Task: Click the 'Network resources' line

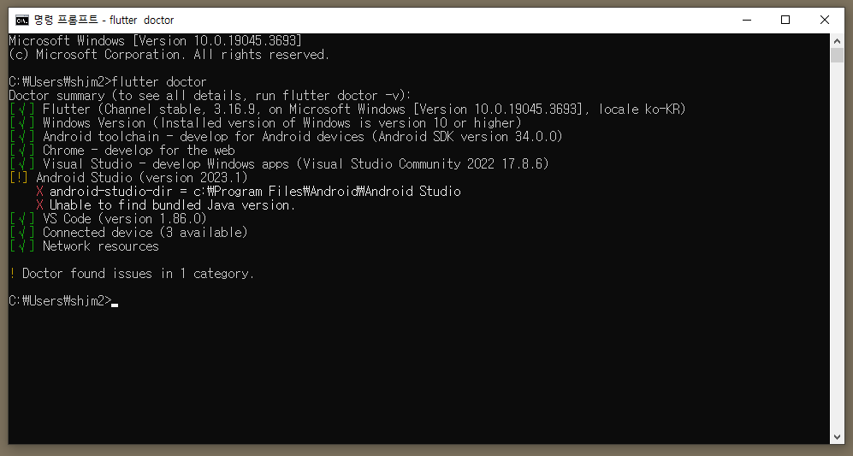Action: pos(101,246)
